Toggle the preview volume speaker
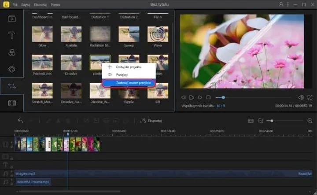 (301, 97)
